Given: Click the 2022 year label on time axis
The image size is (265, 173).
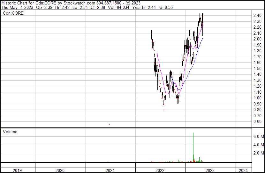Looking at the screenshot, I should click(160, 170).
